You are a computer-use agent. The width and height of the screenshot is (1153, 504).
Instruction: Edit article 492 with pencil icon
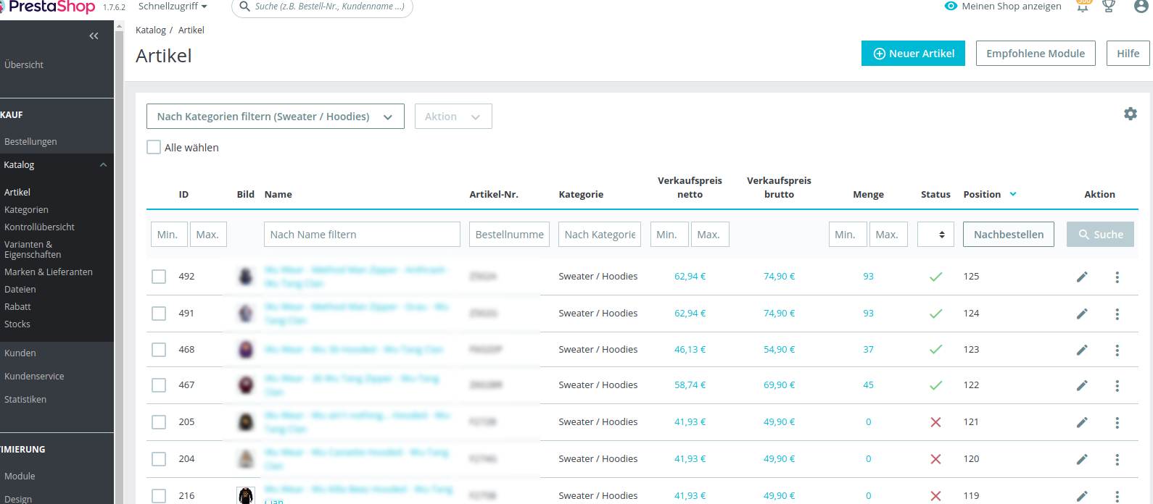tap(1082, 277)
